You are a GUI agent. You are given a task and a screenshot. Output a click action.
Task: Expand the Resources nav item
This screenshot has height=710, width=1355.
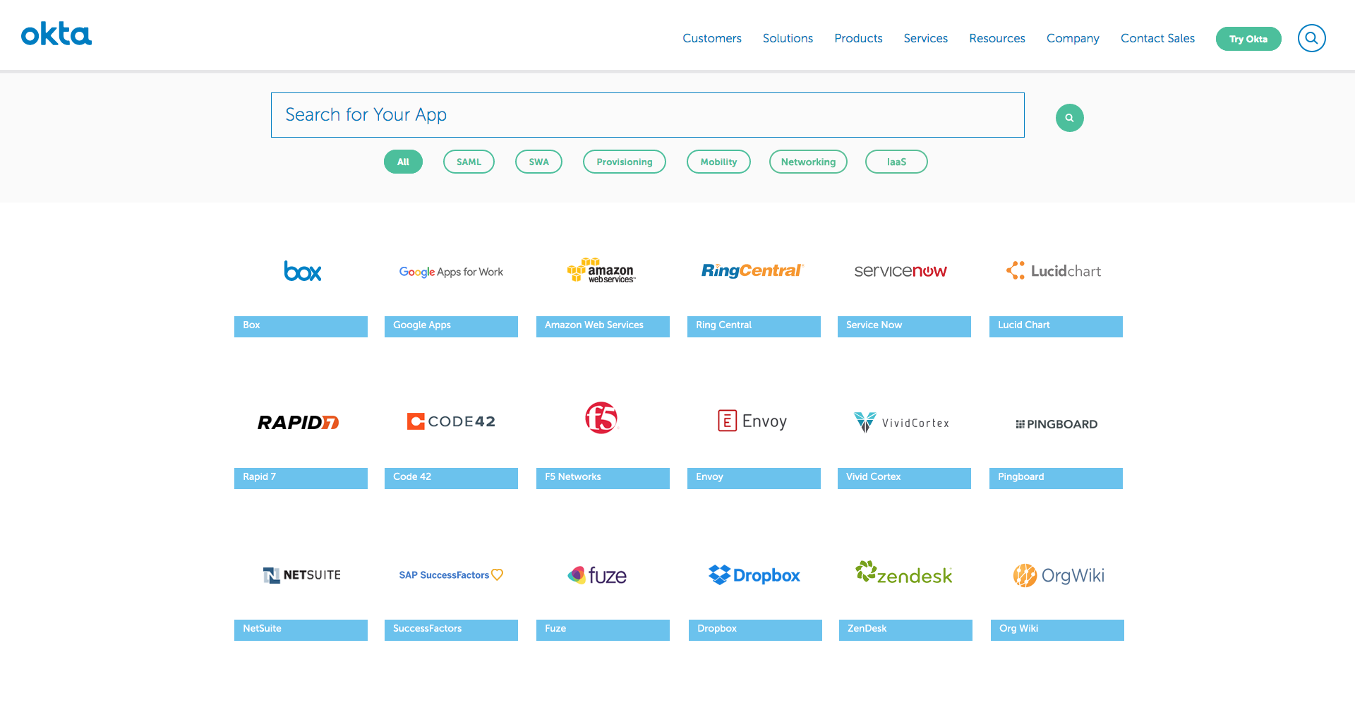(x=996, y=38)
